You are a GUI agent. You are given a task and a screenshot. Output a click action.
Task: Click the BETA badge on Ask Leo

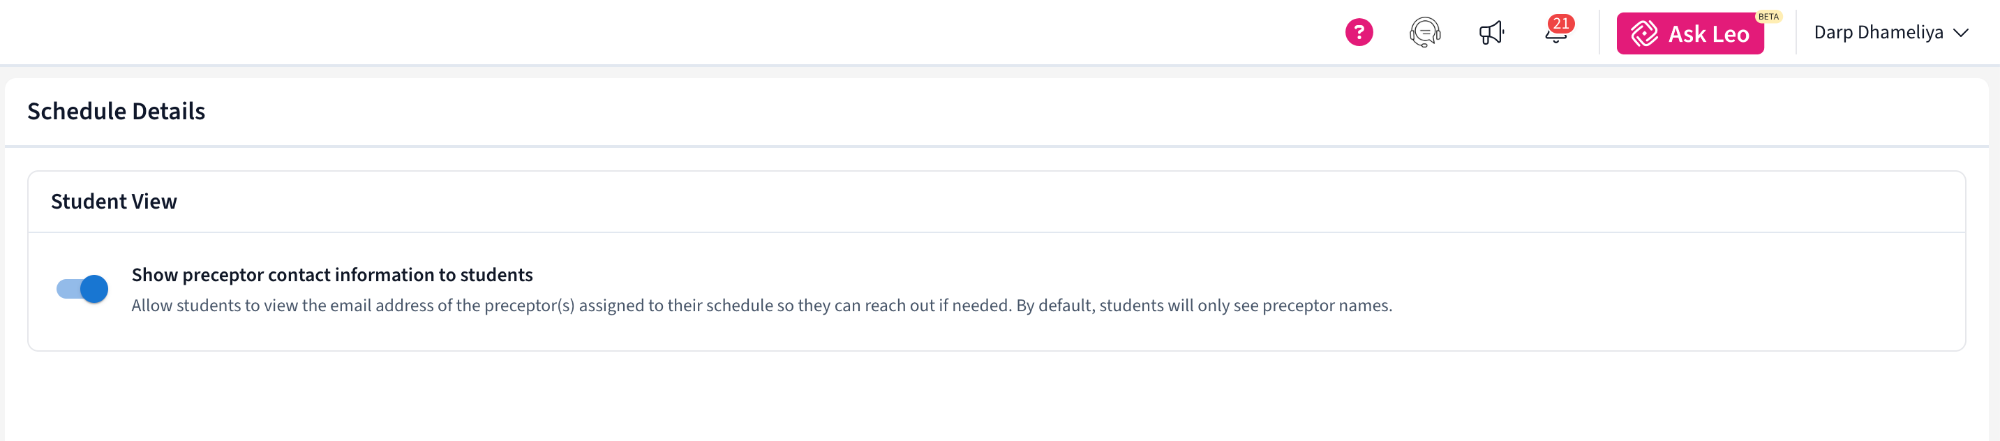click(x=1768, y=16)
